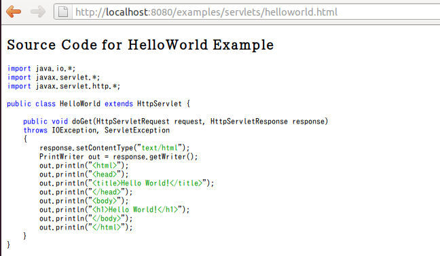Click the grey forward arrow button
The height and width of the screenshot is (256, 440).
[x=38, y=12]
